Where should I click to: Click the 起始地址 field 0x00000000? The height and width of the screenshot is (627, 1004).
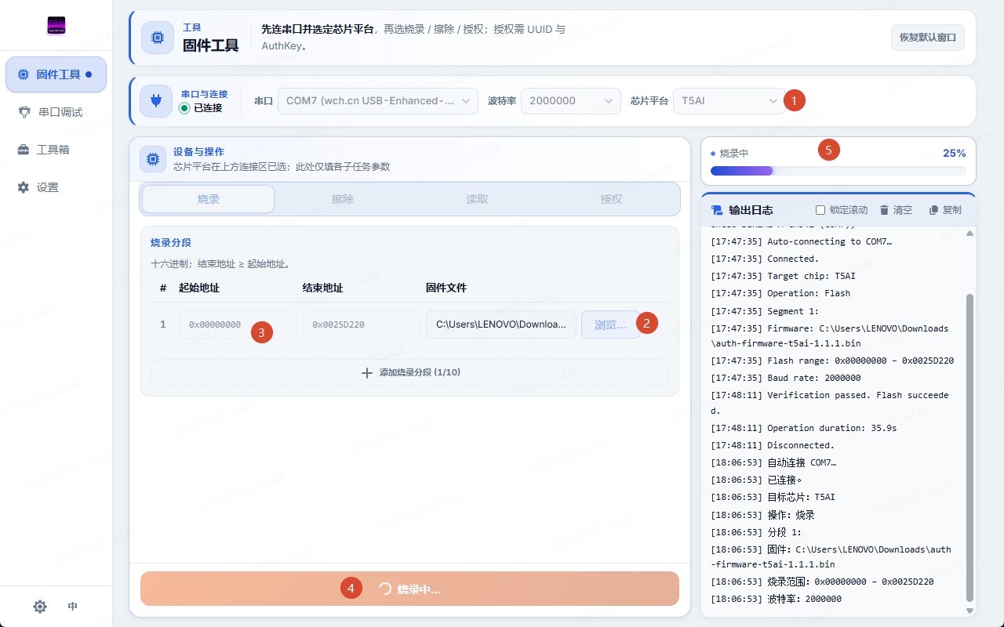point(238,324)
